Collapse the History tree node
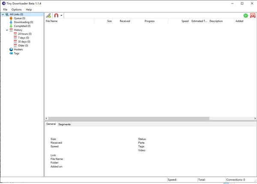 [7, 30]
